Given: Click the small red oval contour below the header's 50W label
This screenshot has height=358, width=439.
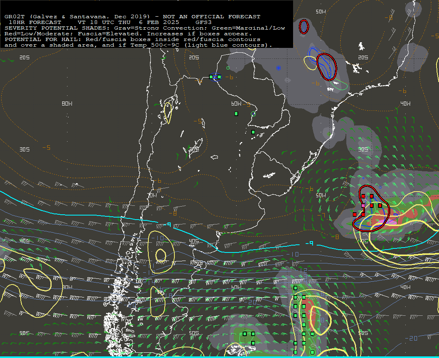Looking at the screenshot, I should (x=304, y=27).
